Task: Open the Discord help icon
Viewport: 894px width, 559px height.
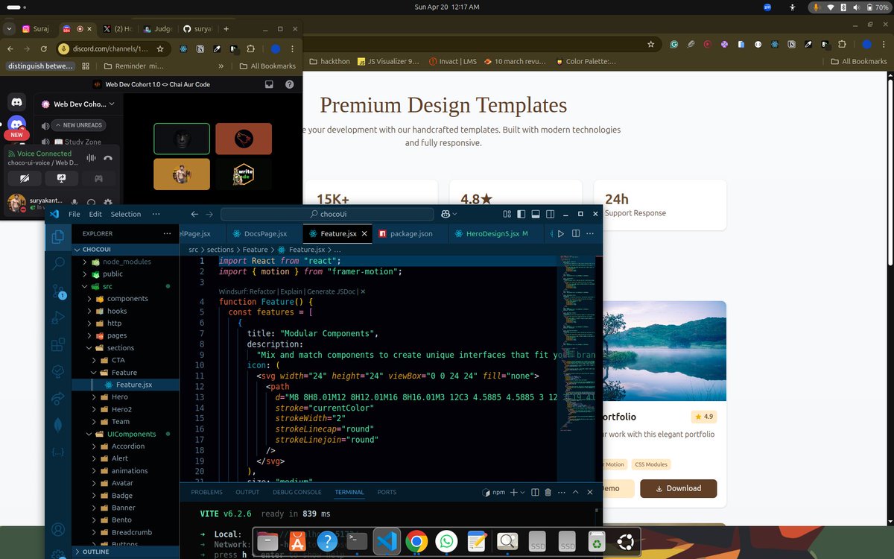Action: [x=289, y=84]
